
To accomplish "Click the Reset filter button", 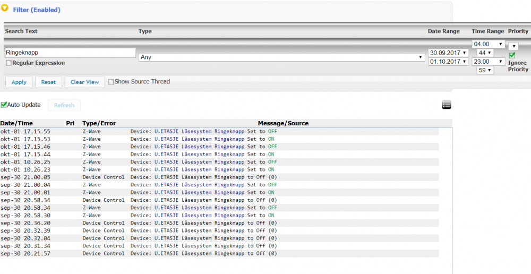I will tap(48, 82).
